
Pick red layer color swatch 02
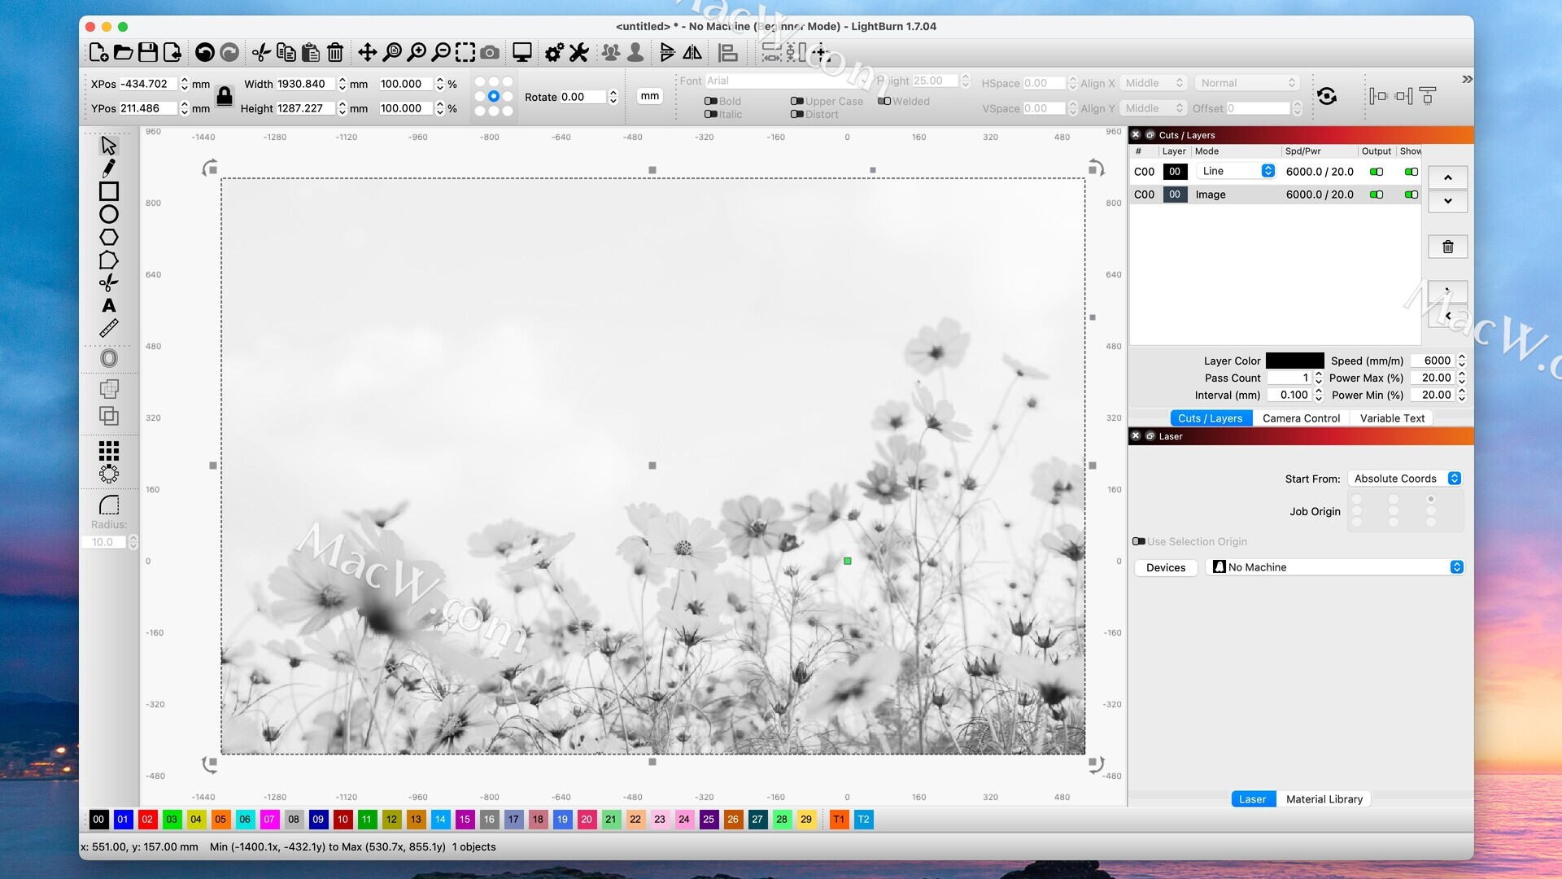tap(147, 820)
